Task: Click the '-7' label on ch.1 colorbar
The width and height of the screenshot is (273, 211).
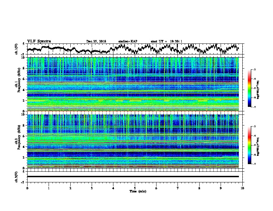Action: tap(254, 107)
